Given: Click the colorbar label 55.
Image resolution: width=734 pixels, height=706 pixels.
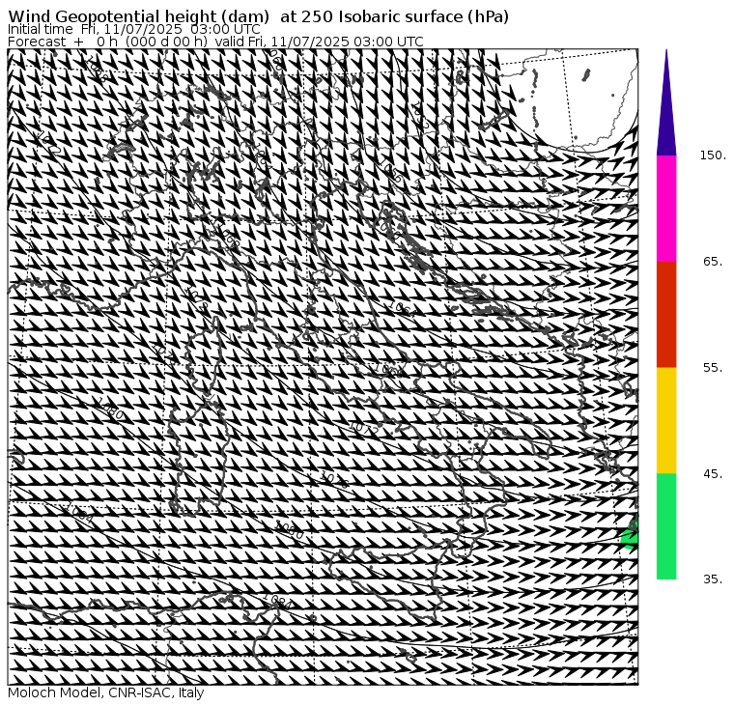Looking at the screenshot, I should tap(713, 368).
